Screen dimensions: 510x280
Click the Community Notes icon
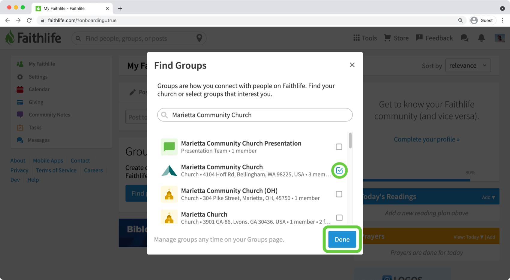20,115
